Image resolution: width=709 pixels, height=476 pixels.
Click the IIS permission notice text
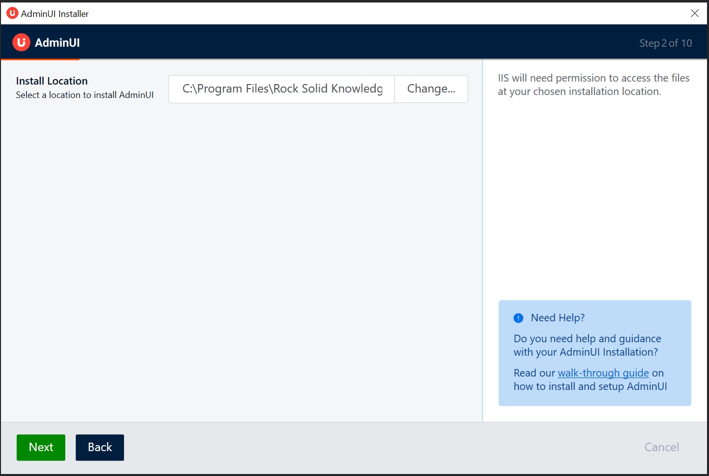click(594, 85)
